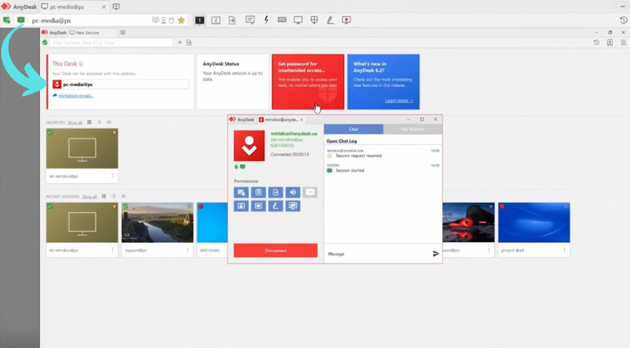Click Set password for unattended access tile
The image size is (630, 348).
coord(308,82)
